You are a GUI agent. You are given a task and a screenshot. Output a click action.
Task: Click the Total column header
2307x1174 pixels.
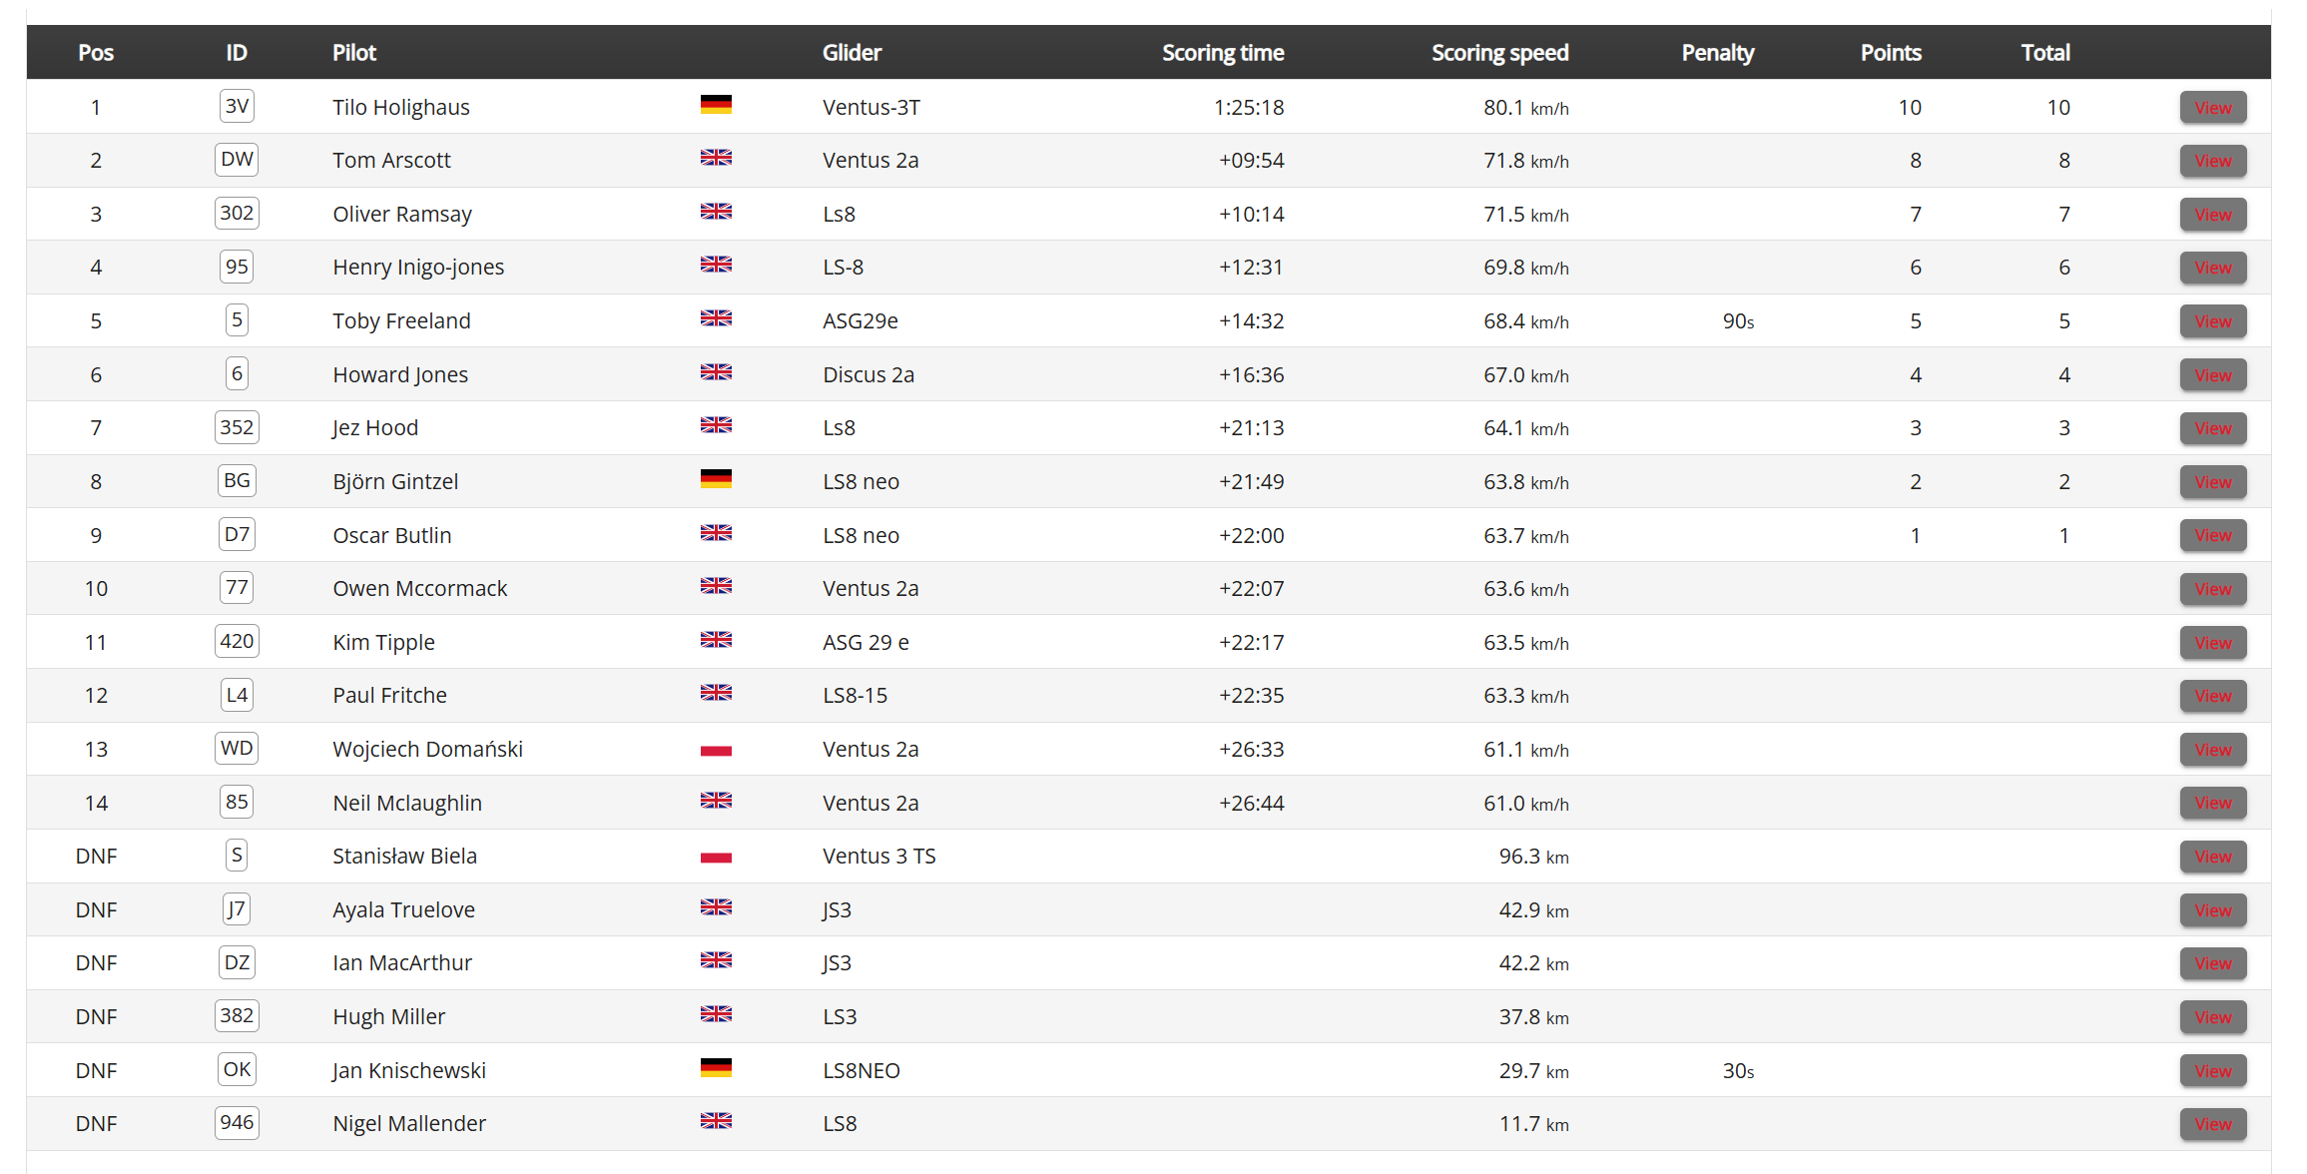(x=2045, y=53)
